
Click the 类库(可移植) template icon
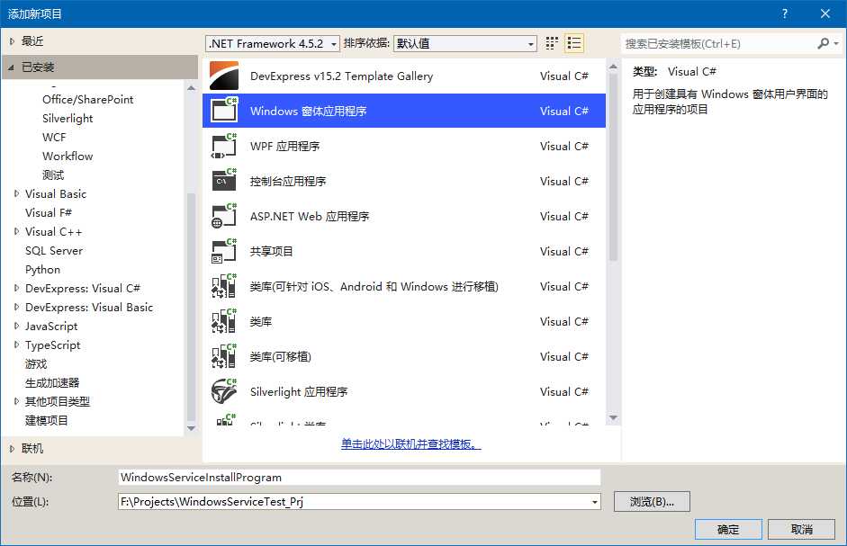[x=223, y=356]
